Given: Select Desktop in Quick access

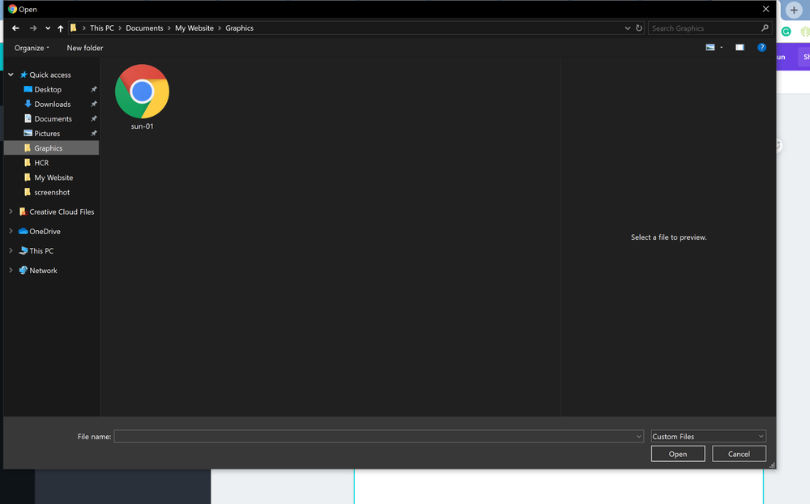Looking at the screenshot, I should click(x=48, y=89).
